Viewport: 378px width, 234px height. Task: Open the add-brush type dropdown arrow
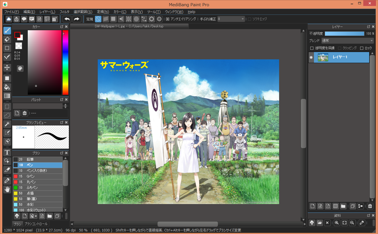[x=36, y=216]
